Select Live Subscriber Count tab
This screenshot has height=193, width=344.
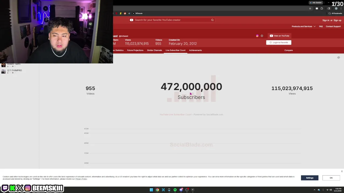coord(175,50)
